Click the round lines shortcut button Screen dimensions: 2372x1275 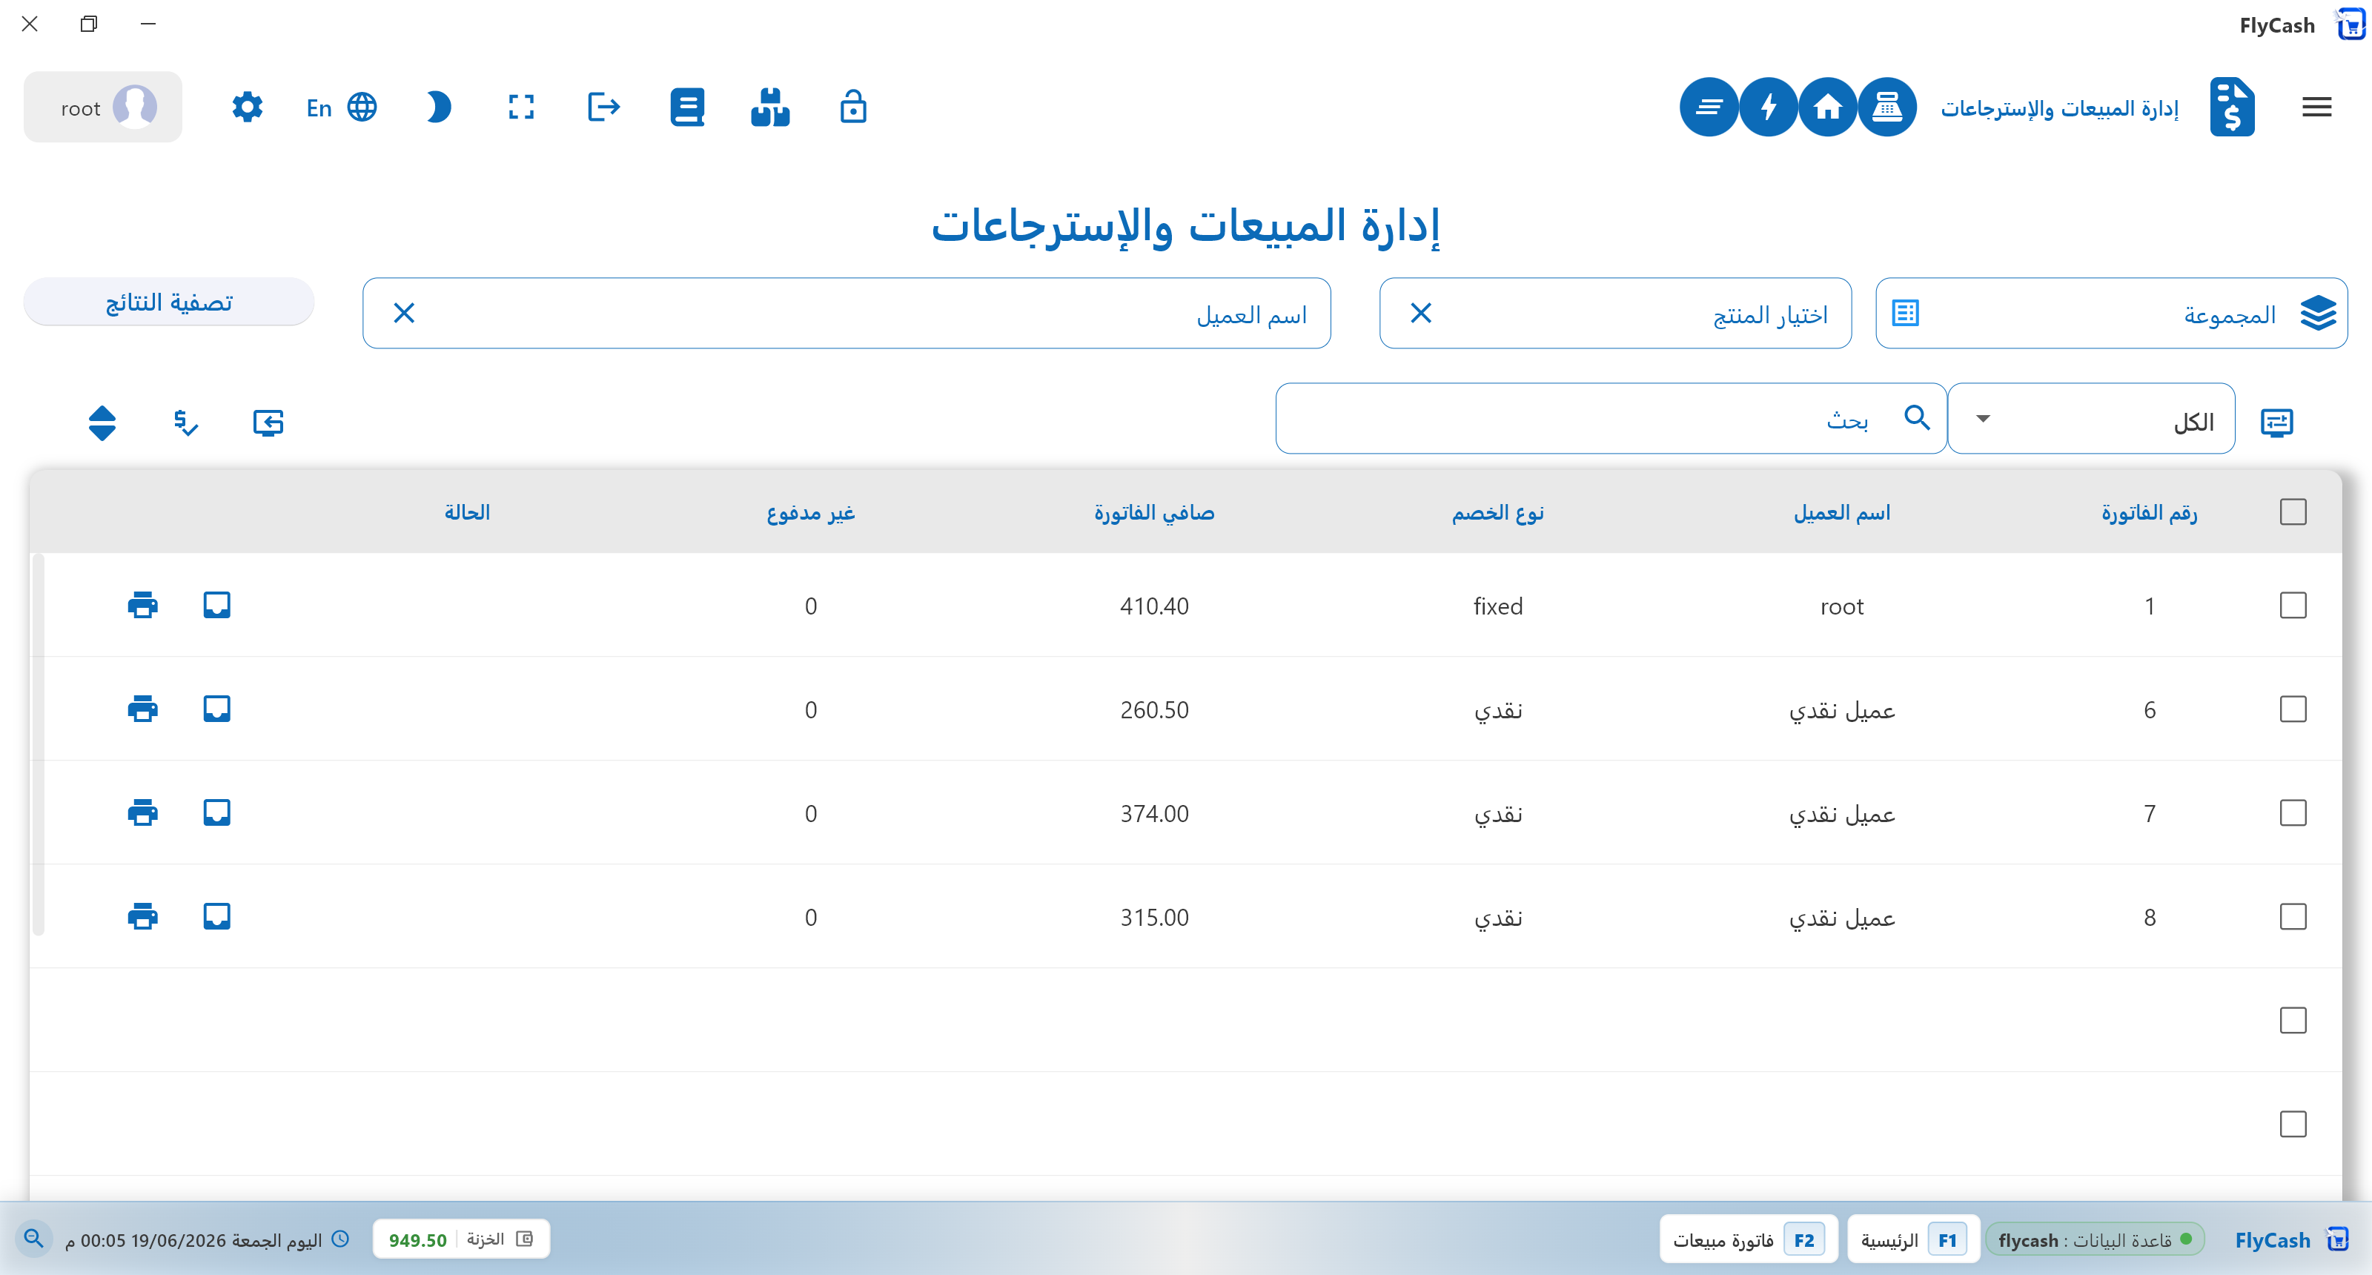click(x=1709, y=107)
